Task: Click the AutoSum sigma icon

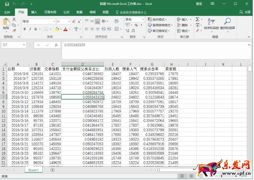Action: click(x=197, y=19)
